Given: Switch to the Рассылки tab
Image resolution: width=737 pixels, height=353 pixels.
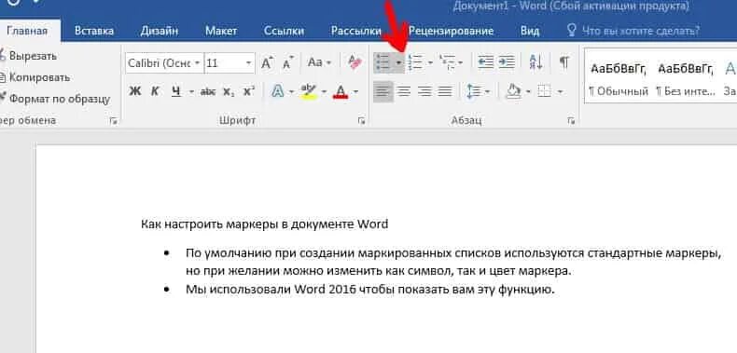Looking at the screenshot, I should pyautogui.click(x=355, y=31).
